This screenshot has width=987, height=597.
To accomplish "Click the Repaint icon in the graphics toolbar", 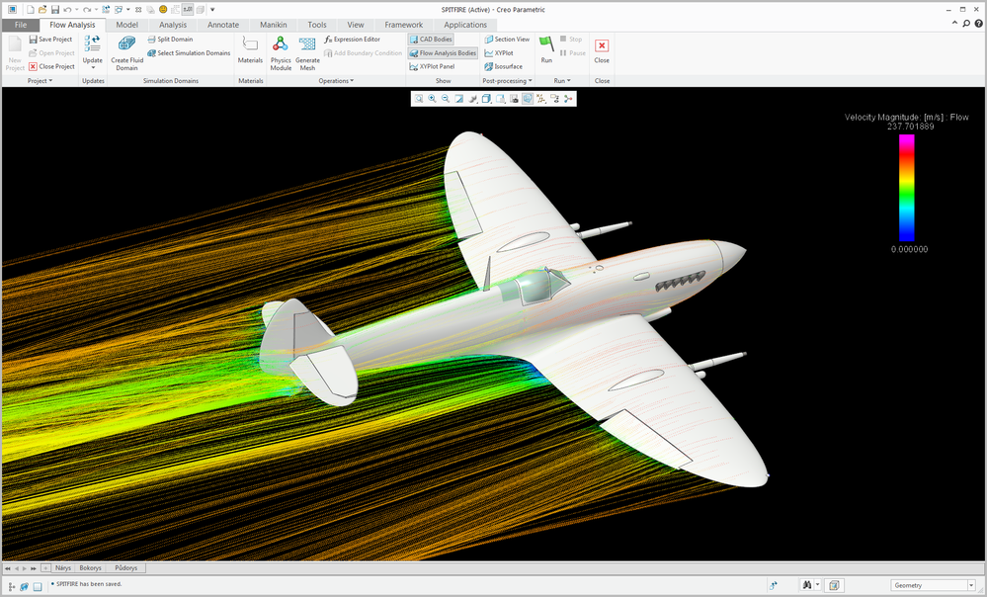I will point(458,98).
